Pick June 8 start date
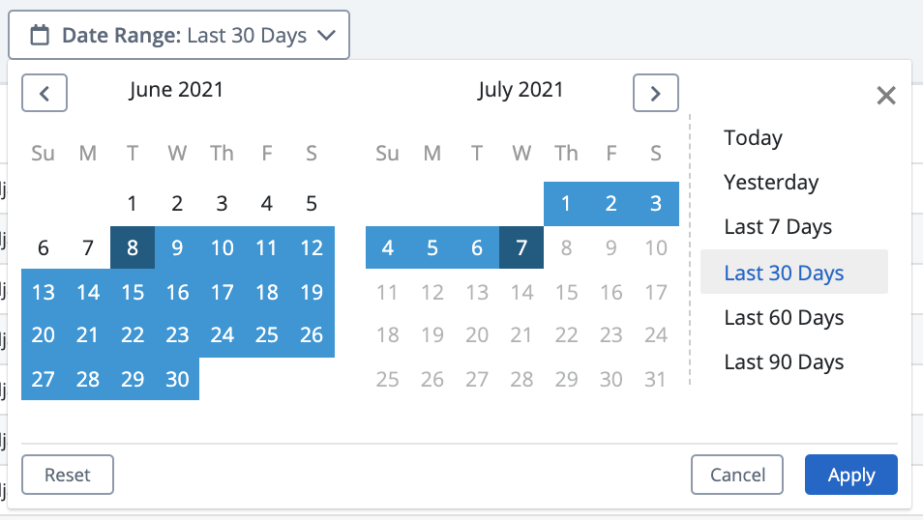The width and height of the screenshot is (923, 520). pos(133,247)
